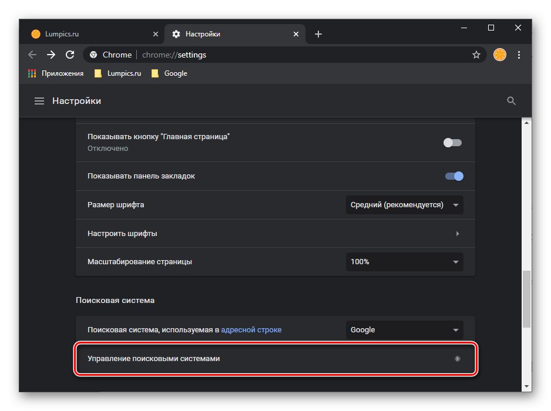551x411 pixels.
Task: Open Управление поисковыми системами
Action: 275,358
